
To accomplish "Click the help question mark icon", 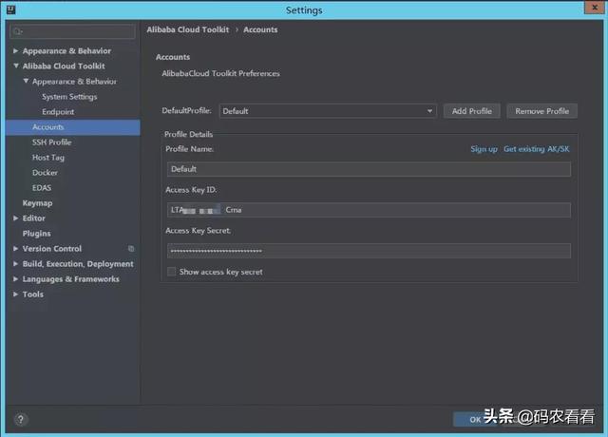I will [20, 418].
